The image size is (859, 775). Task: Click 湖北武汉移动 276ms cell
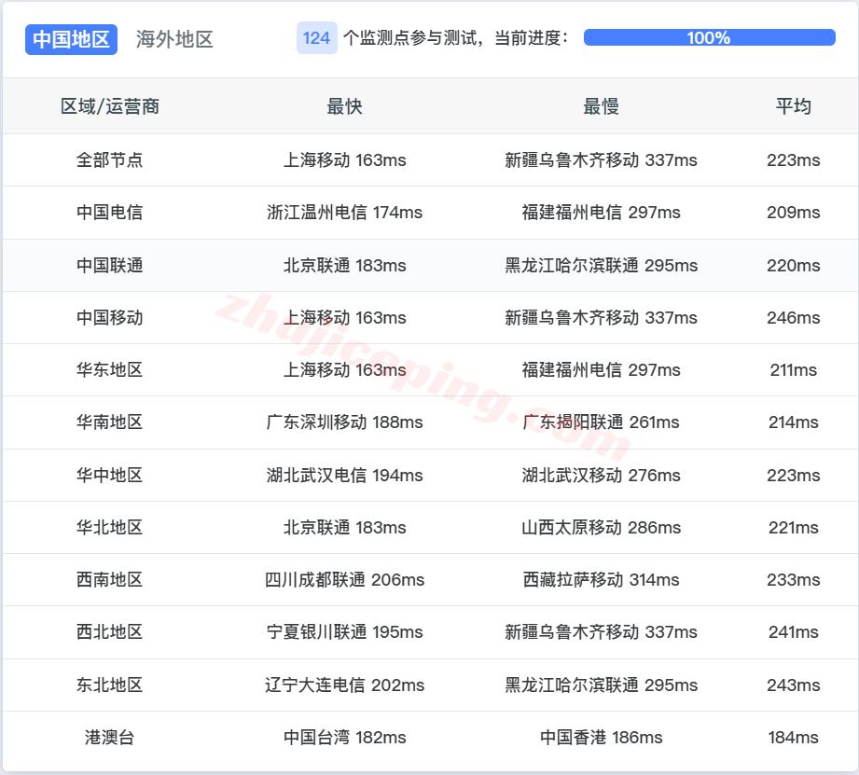coord(601,475)
